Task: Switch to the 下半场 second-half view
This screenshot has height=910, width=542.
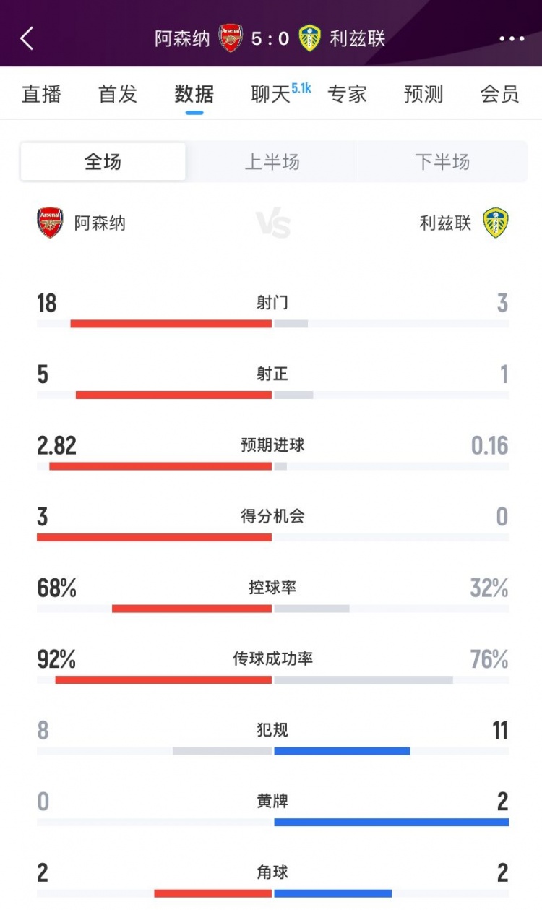Action: 442,162
